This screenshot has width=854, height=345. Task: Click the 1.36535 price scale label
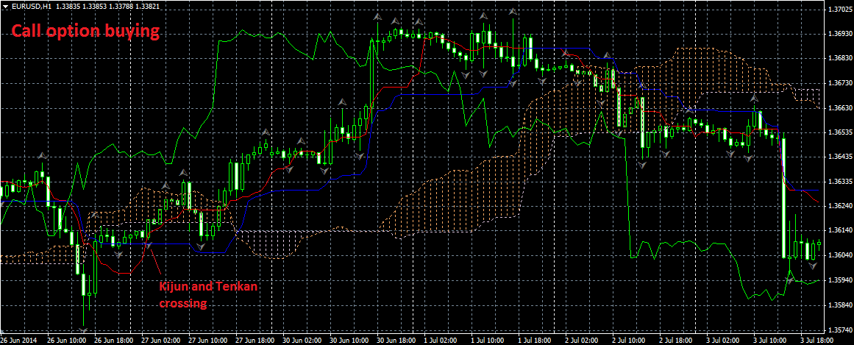[839, 132]
